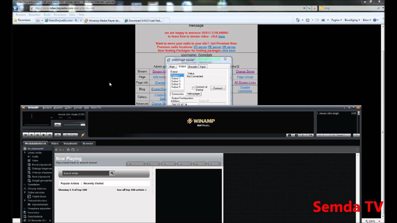Click eject icon beside CD Recorder (D:)

pos(50,221)
